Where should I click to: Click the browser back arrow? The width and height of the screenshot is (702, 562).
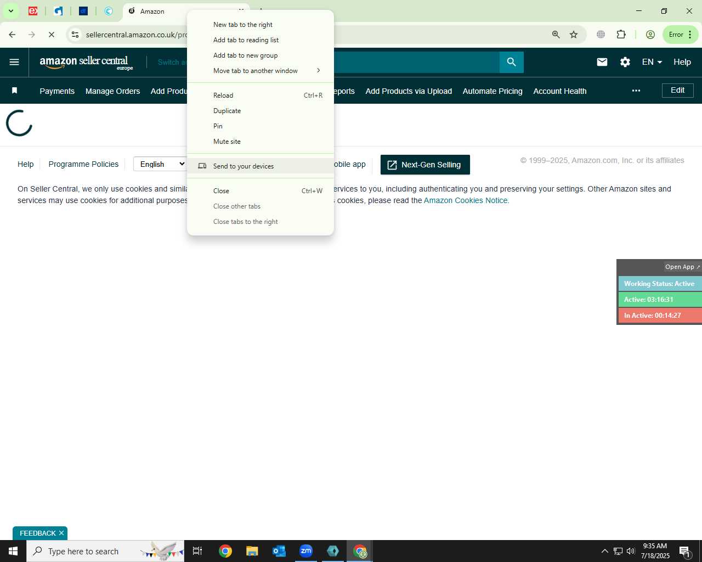click(12, 35)
